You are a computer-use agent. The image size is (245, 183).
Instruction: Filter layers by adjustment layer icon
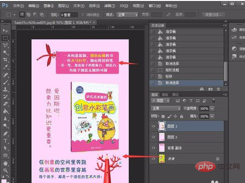[x=185, y=101]
